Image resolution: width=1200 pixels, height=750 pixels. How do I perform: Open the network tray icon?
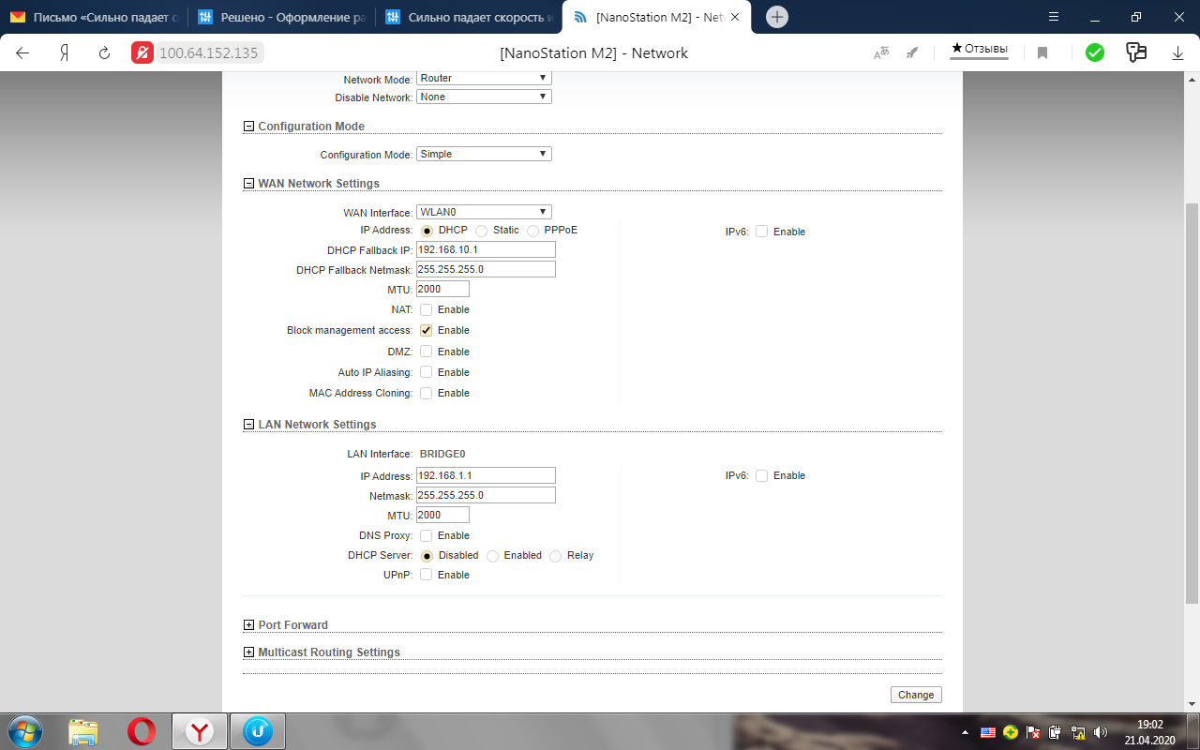coord(1078,731)
